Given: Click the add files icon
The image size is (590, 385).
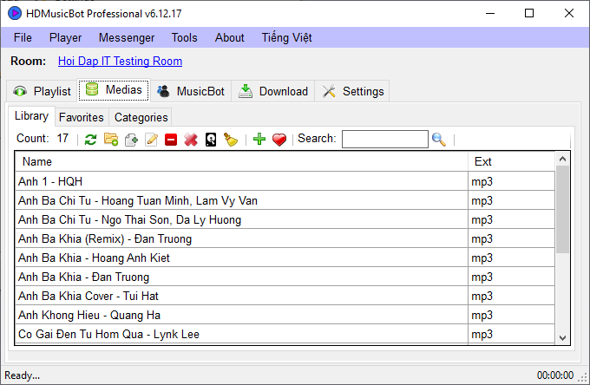Looking at the screenshot, I should click(x=131, y=140).
